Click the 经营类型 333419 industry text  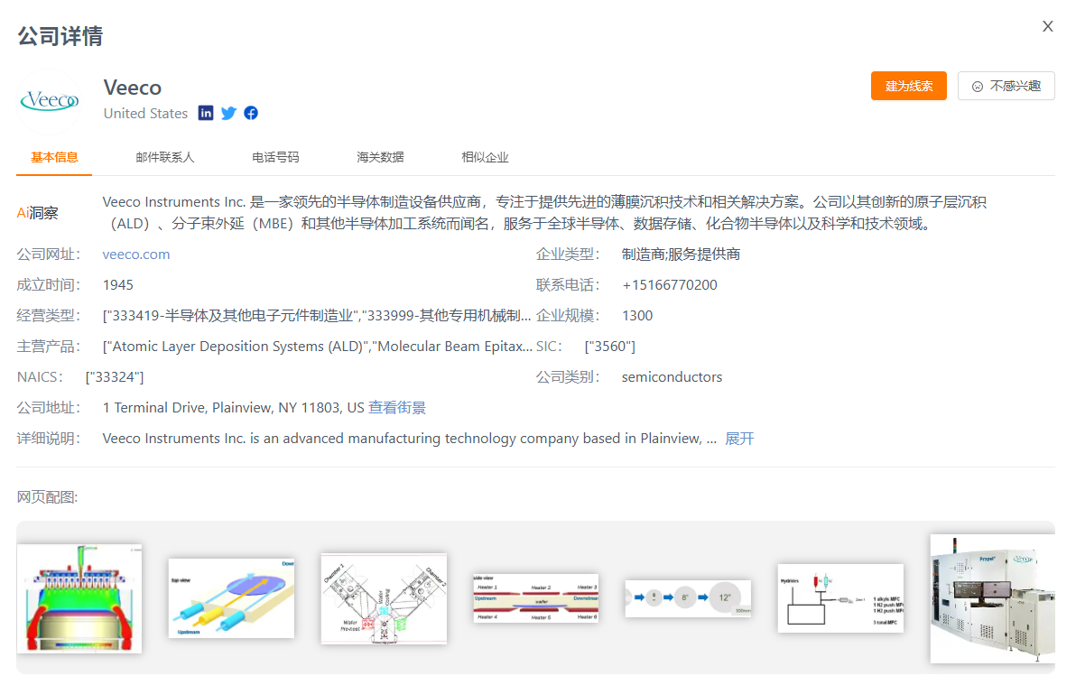click(317, 316)
